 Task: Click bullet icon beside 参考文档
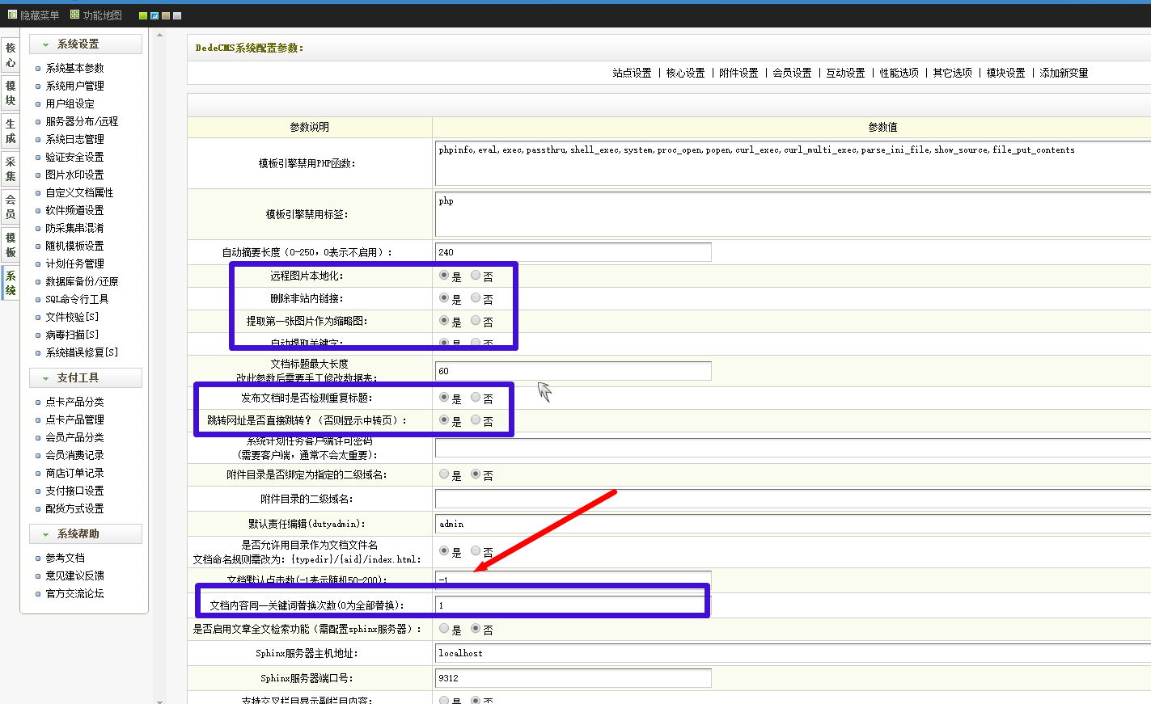[38, 559]
